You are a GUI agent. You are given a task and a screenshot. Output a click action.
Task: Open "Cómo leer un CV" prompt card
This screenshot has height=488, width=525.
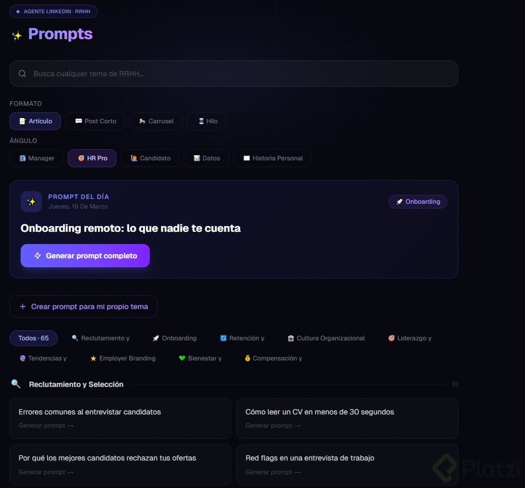347,418
